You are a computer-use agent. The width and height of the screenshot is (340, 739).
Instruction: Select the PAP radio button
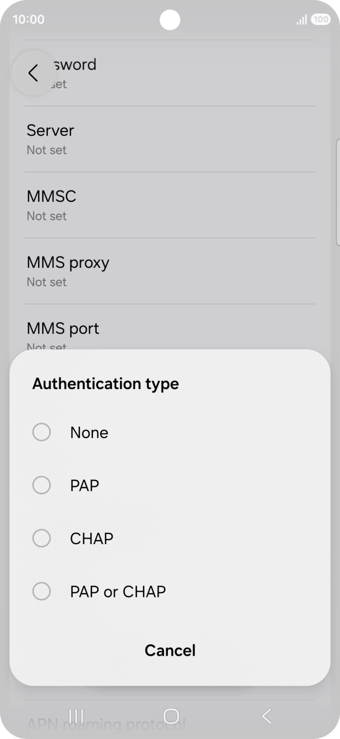pyautogui.click(x=41, y=485)
